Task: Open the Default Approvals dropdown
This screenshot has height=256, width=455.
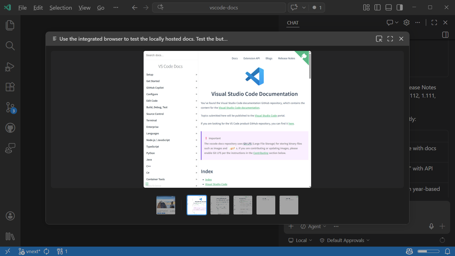Action: (345, 240)
